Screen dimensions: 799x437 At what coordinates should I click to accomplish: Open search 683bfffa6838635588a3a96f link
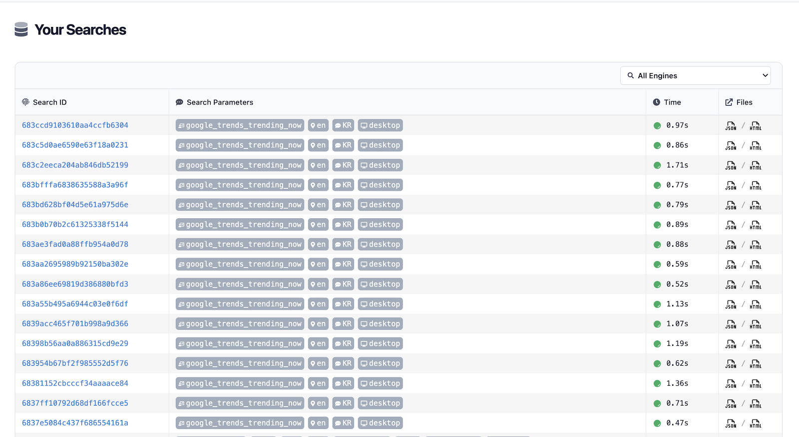click(x=75, y=185)
